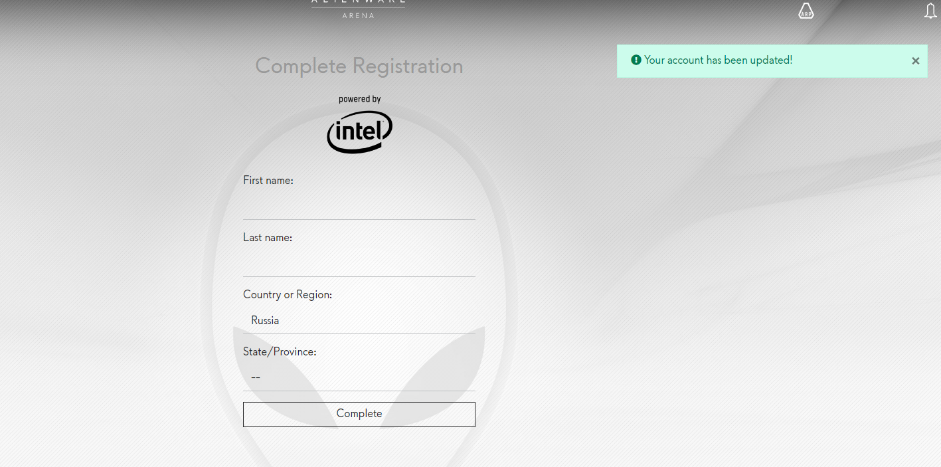This screenshot has width=941, height=467.
Task: Open the Alienware Arena logo home link
Action: 359,9
